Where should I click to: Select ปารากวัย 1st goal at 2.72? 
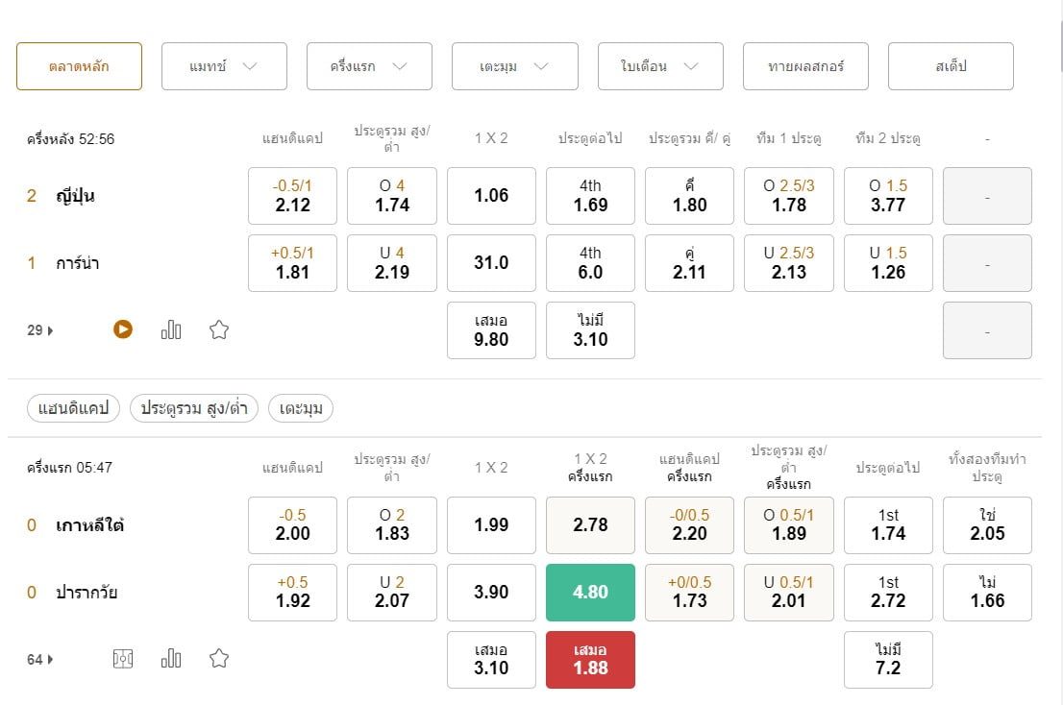coord(888,593)
